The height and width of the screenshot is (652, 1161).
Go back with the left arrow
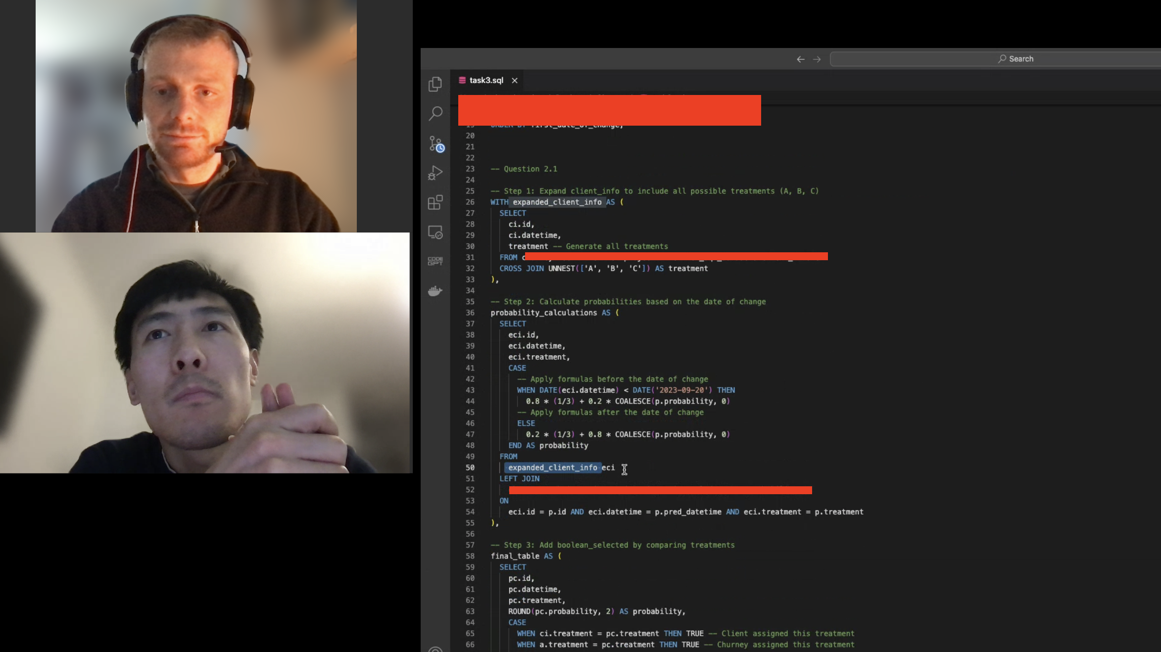coord(800,59)
